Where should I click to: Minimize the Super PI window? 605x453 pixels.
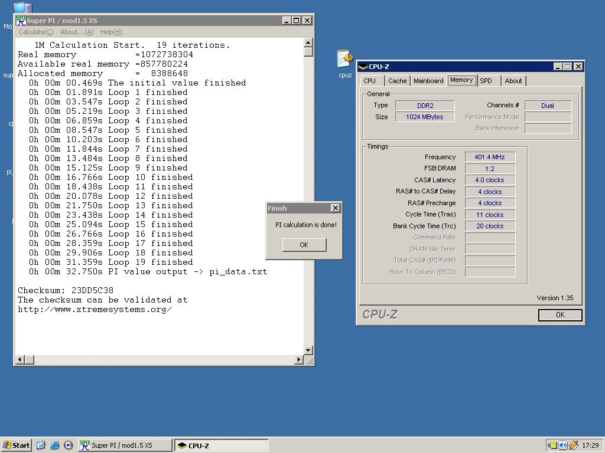[x=287, y=21]
